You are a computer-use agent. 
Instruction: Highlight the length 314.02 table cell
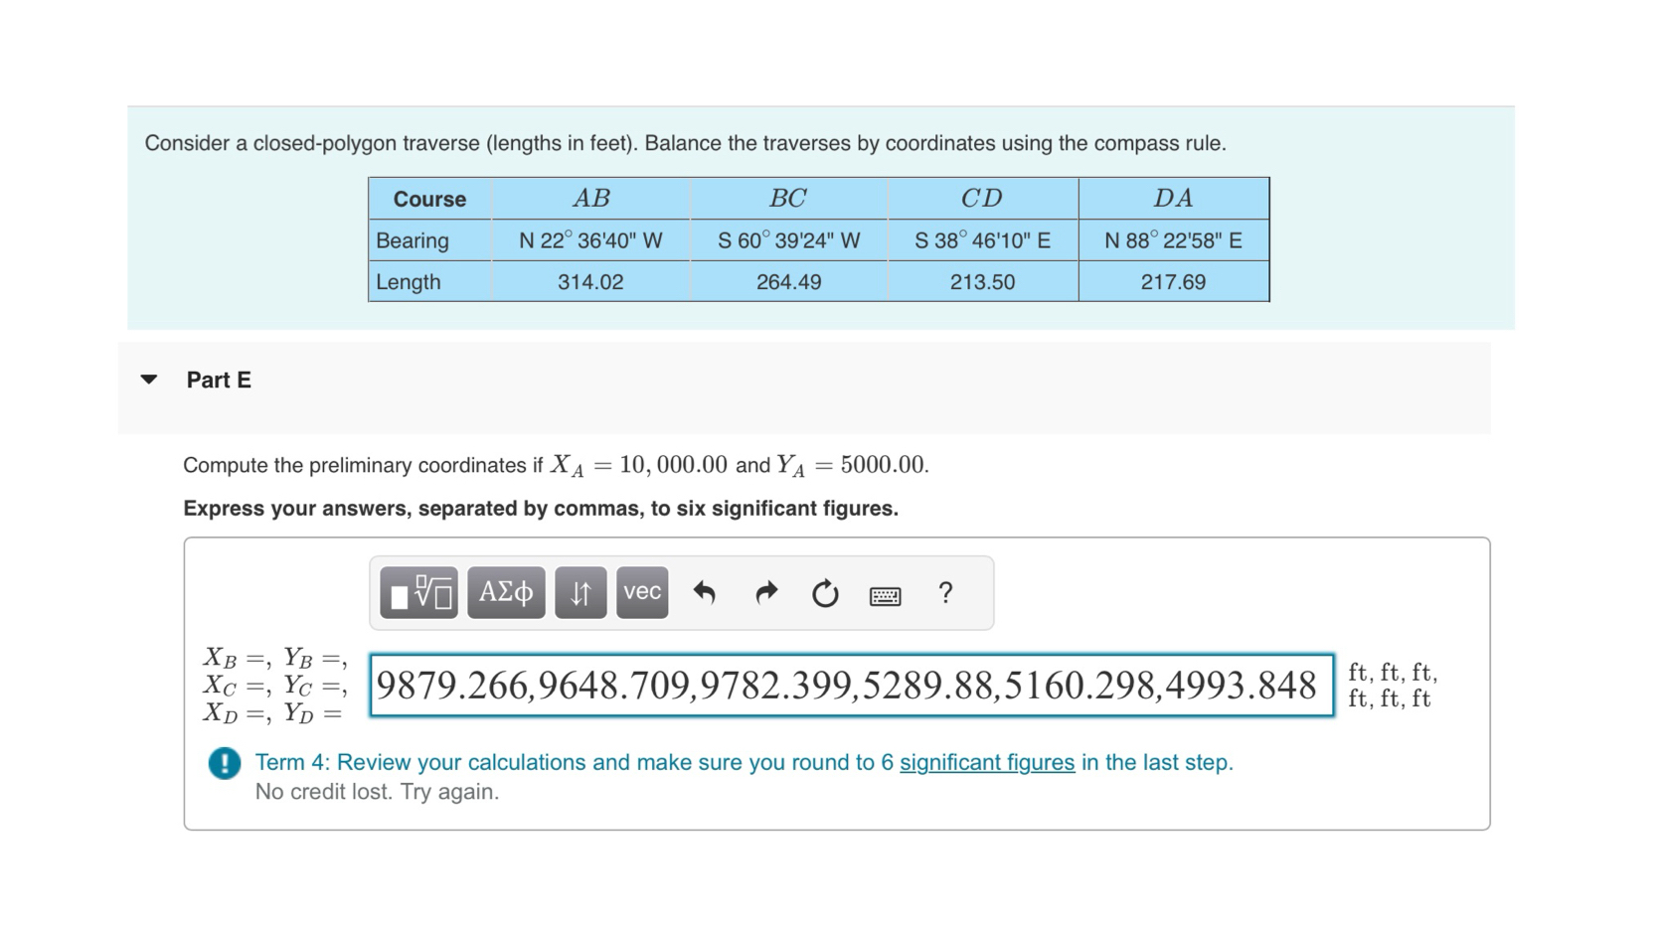591,281
